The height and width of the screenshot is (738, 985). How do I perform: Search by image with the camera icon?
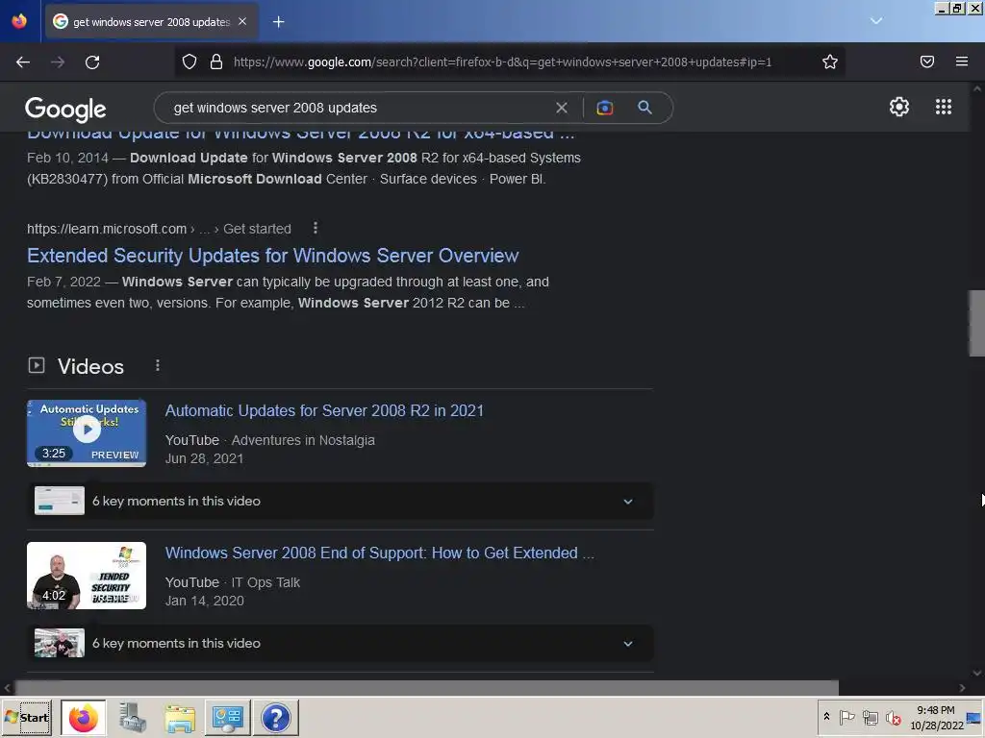tap(604, 108)
